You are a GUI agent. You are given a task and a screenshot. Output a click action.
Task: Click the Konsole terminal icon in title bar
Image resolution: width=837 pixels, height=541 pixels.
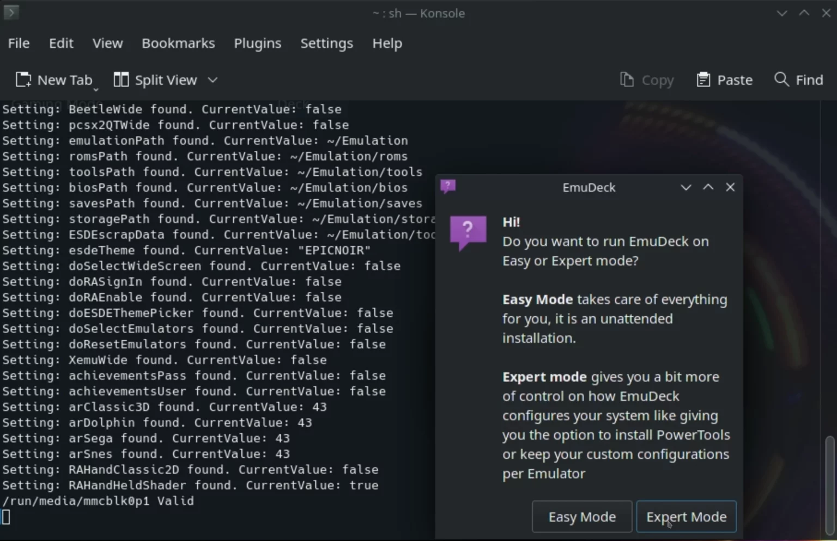pos(11,12)
